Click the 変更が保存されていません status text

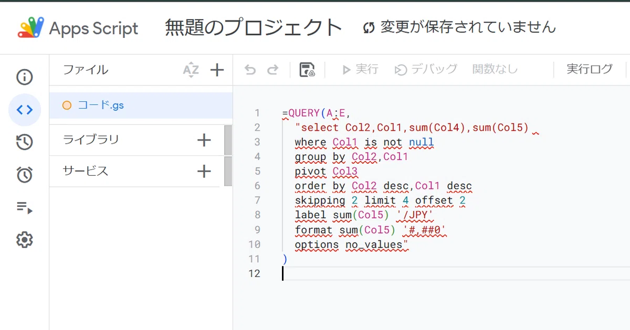click(x=468, y=27)
